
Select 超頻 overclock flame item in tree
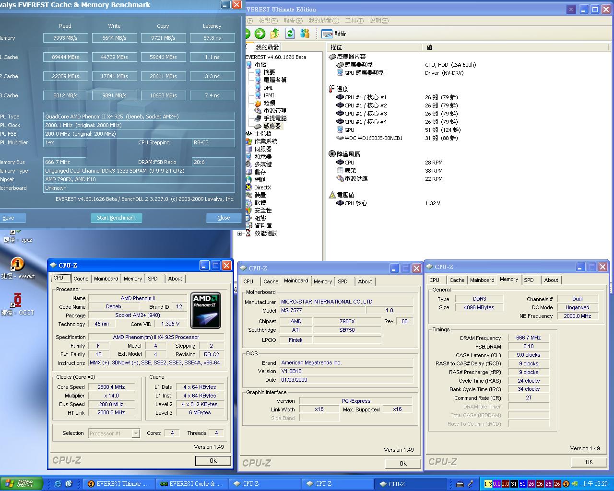point(264,103)
